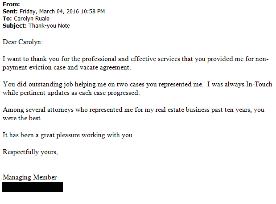The height and width of the screenshot is (204, 276).
Task: Click the line starting "Among several attorneys"
Action: [x=134, y=110]
